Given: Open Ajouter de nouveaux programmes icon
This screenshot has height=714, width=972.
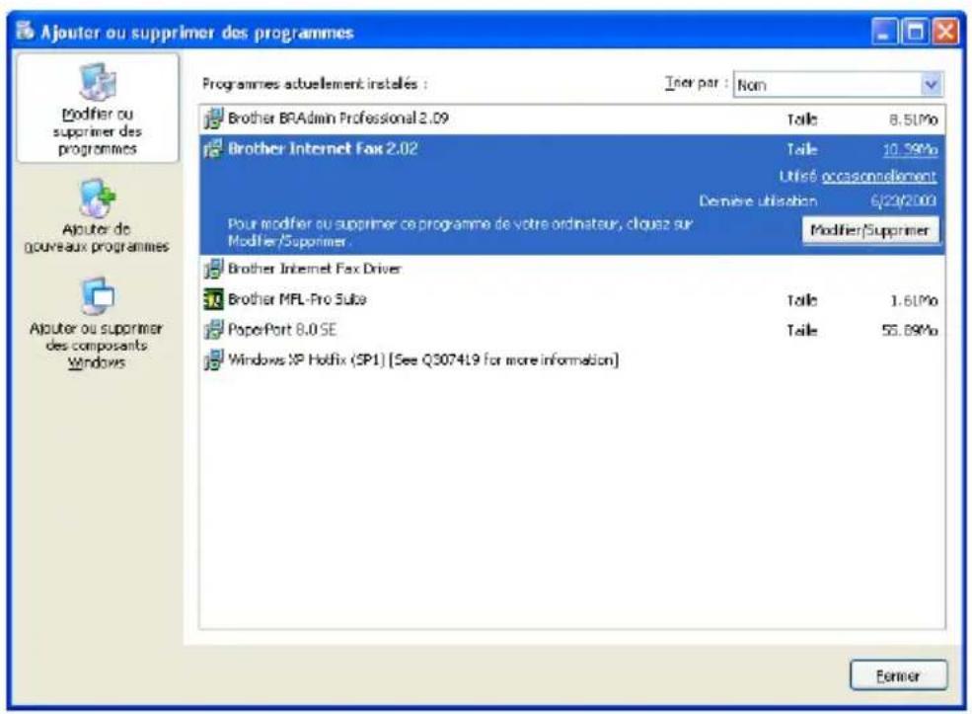Looking at the screenshot, I should click(98, 198).
